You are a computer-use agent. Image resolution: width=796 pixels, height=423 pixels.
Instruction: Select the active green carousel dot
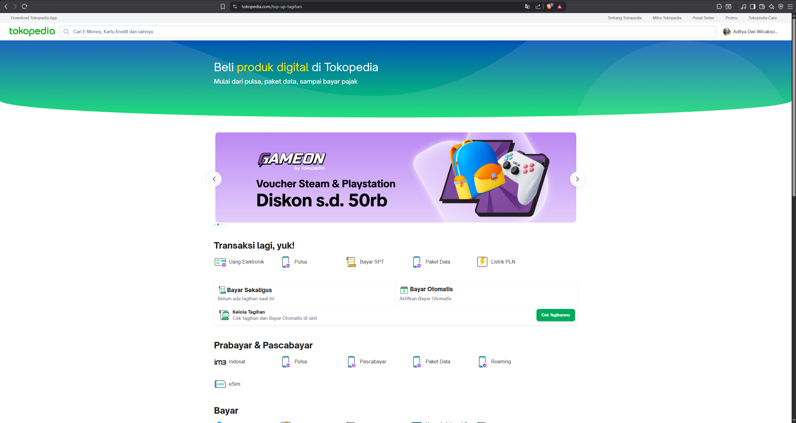pos(218,224)
